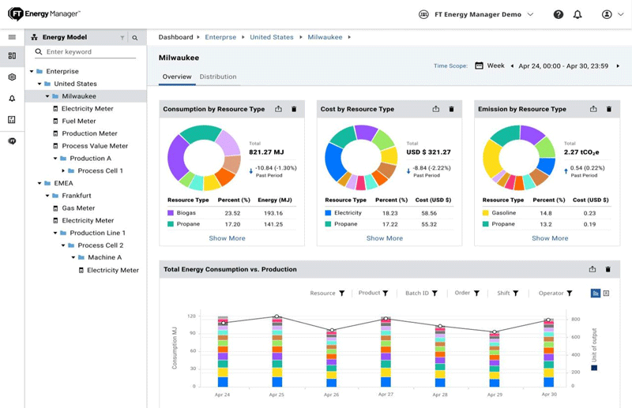Open the help question mark icon
The image size is (632, 408).
coord(559,14)
